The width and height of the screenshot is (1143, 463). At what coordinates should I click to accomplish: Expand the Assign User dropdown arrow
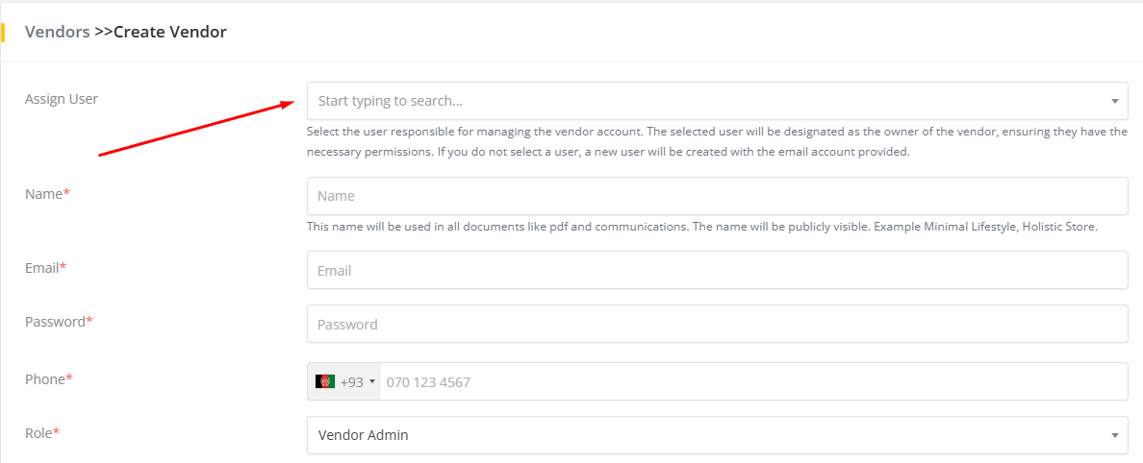(x=1114, y=101)
